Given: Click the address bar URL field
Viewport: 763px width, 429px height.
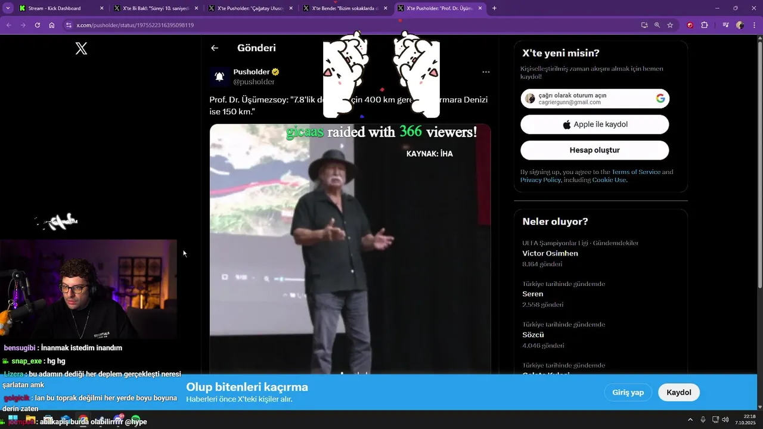Looking at the screenshot, I should (352, 25).
